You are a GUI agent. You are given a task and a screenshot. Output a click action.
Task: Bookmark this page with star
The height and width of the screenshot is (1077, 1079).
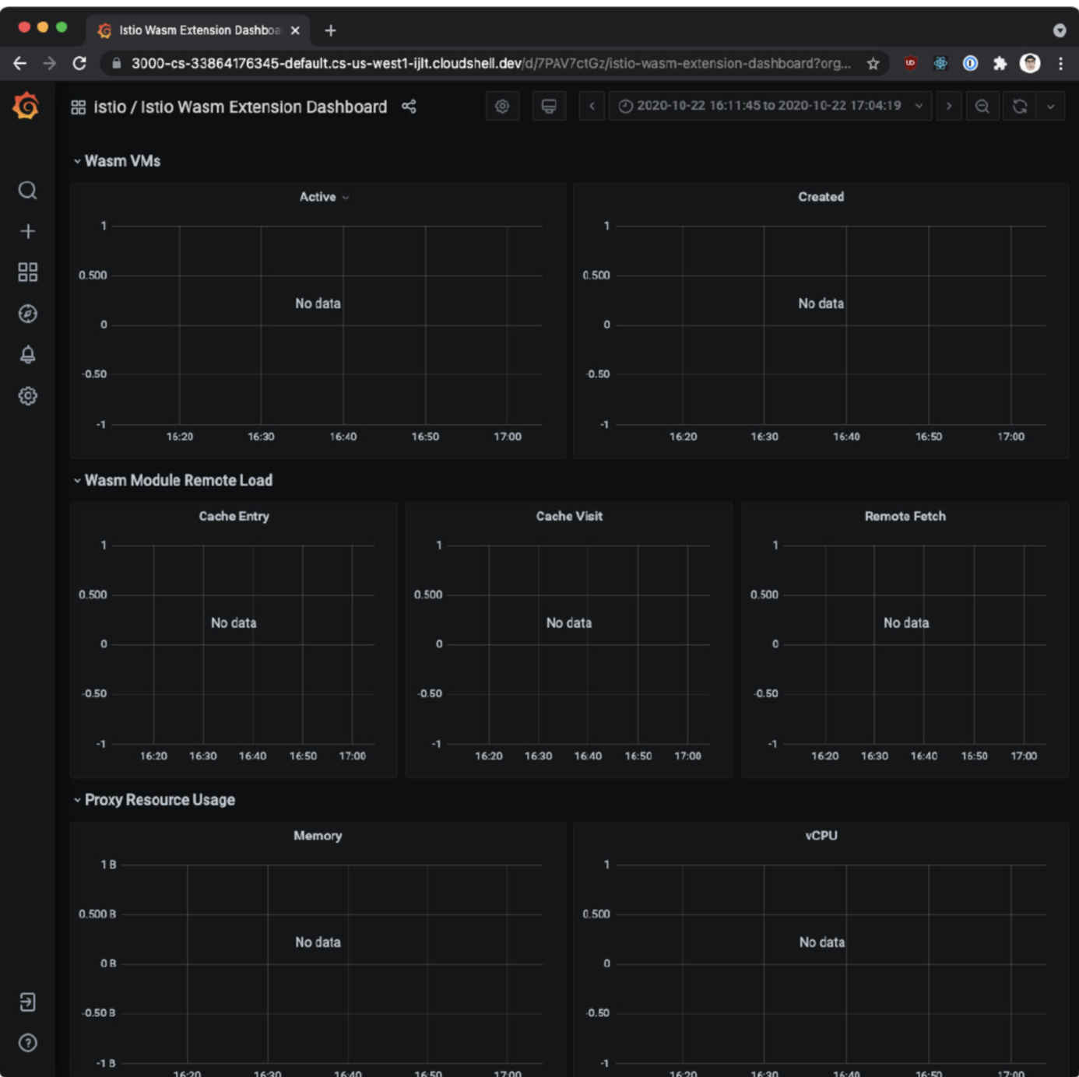[x=873, y=64]
